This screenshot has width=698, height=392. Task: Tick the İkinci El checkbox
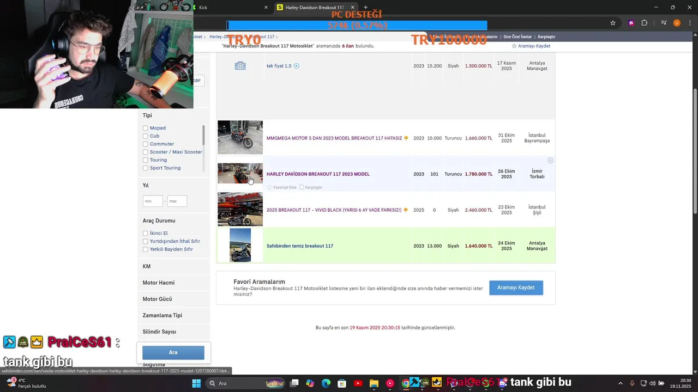click(x=145, y=233)
